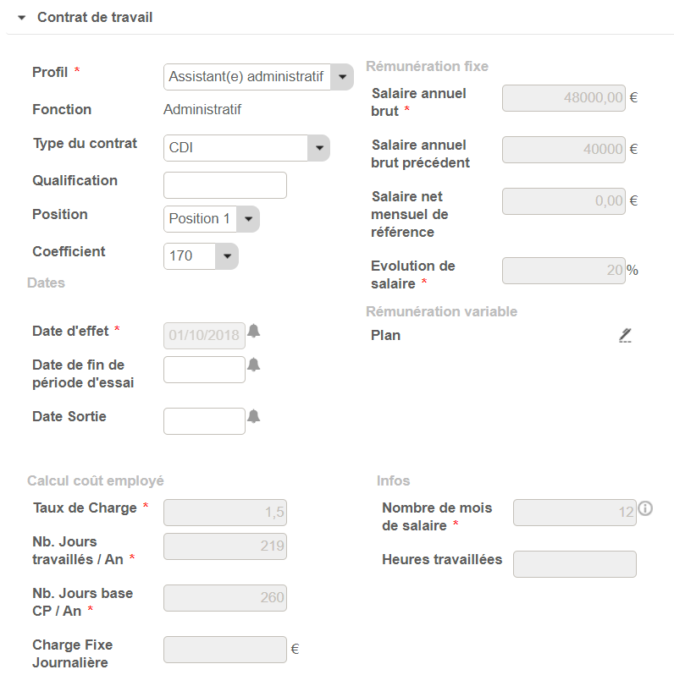Click the Date d'effet field
The height and width of the screenshot is (675, 674).
[204, 336]
